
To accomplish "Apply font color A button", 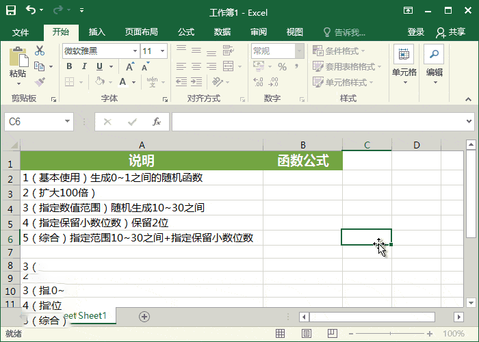I will (122, 82).
